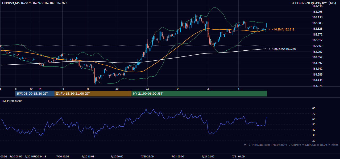340x159 pixels.
Task: Click the 7/20 22:00 bottom time label
Action: coord(147,156)
